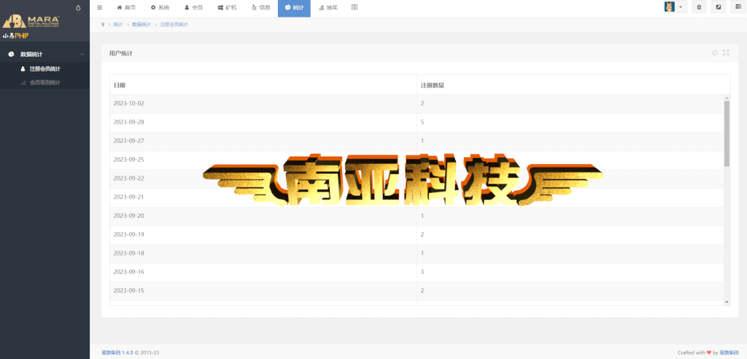
Task: Click the table scrollbar thumb
Action: coord(727,133)
